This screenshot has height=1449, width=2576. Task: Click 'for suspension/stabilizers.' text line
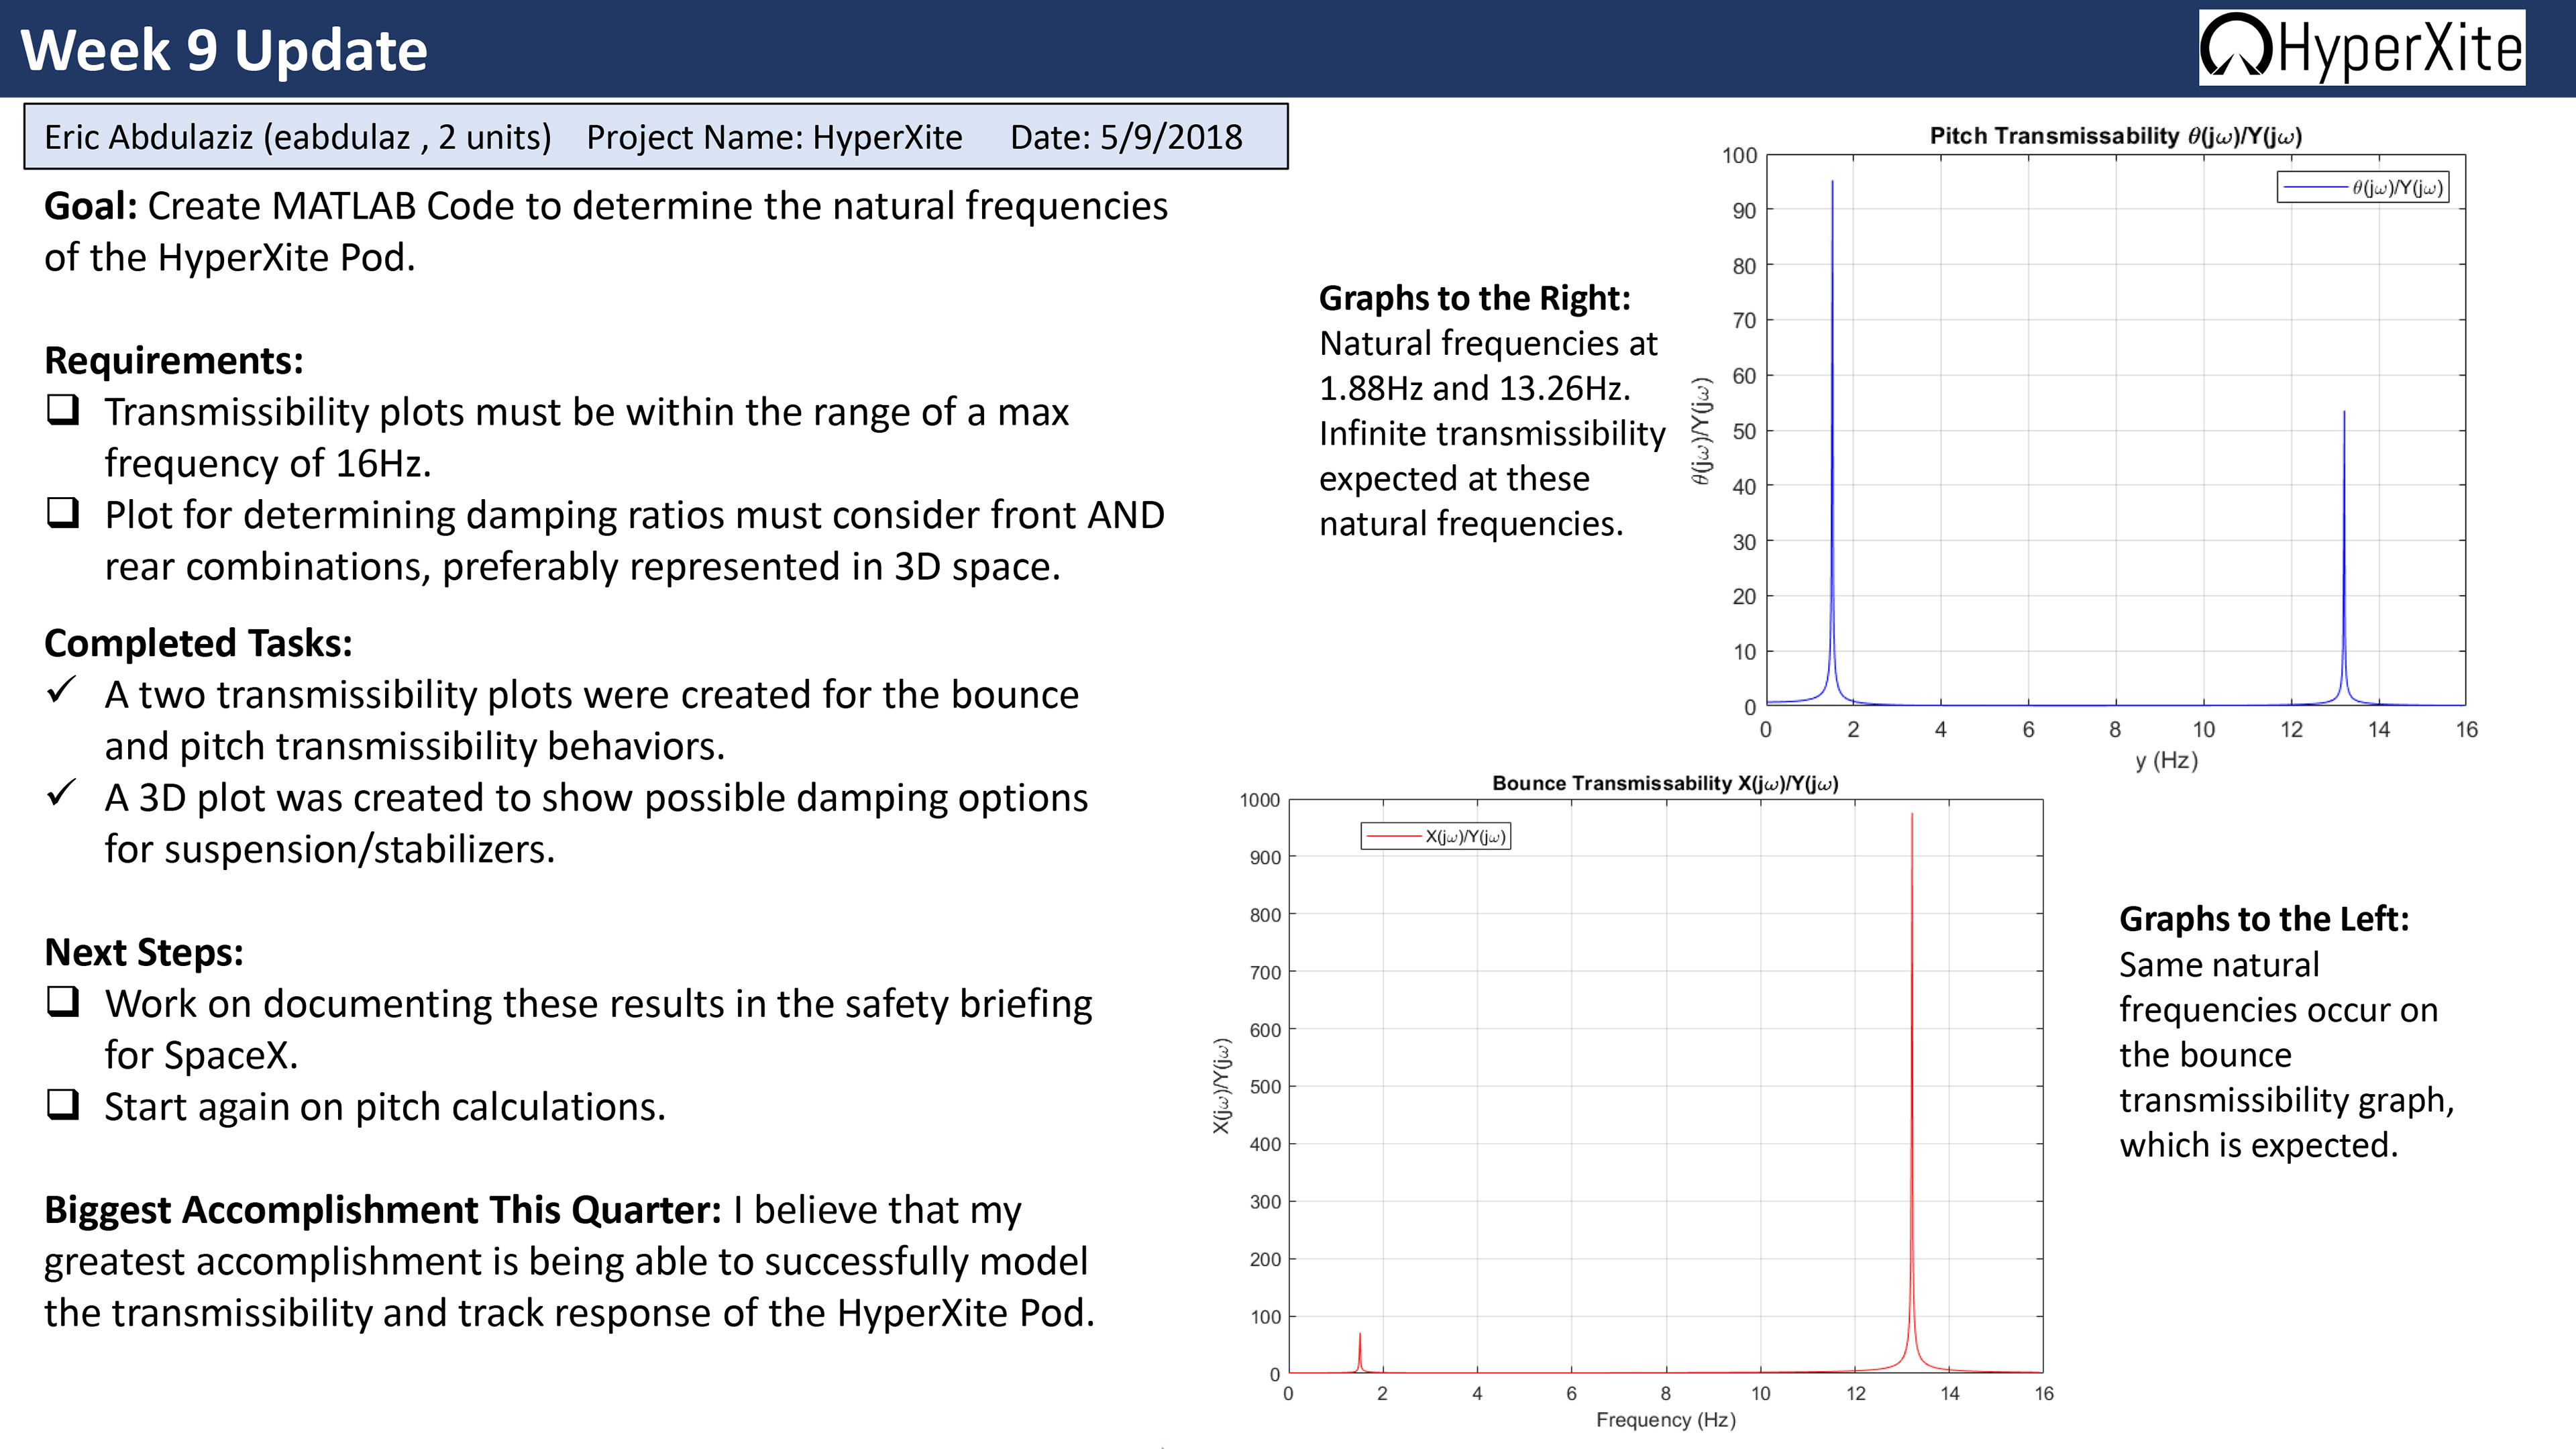[330, 849]
